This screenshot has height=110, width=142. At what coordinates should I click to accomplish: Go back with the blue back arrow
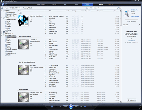click(x=3, y=4)
